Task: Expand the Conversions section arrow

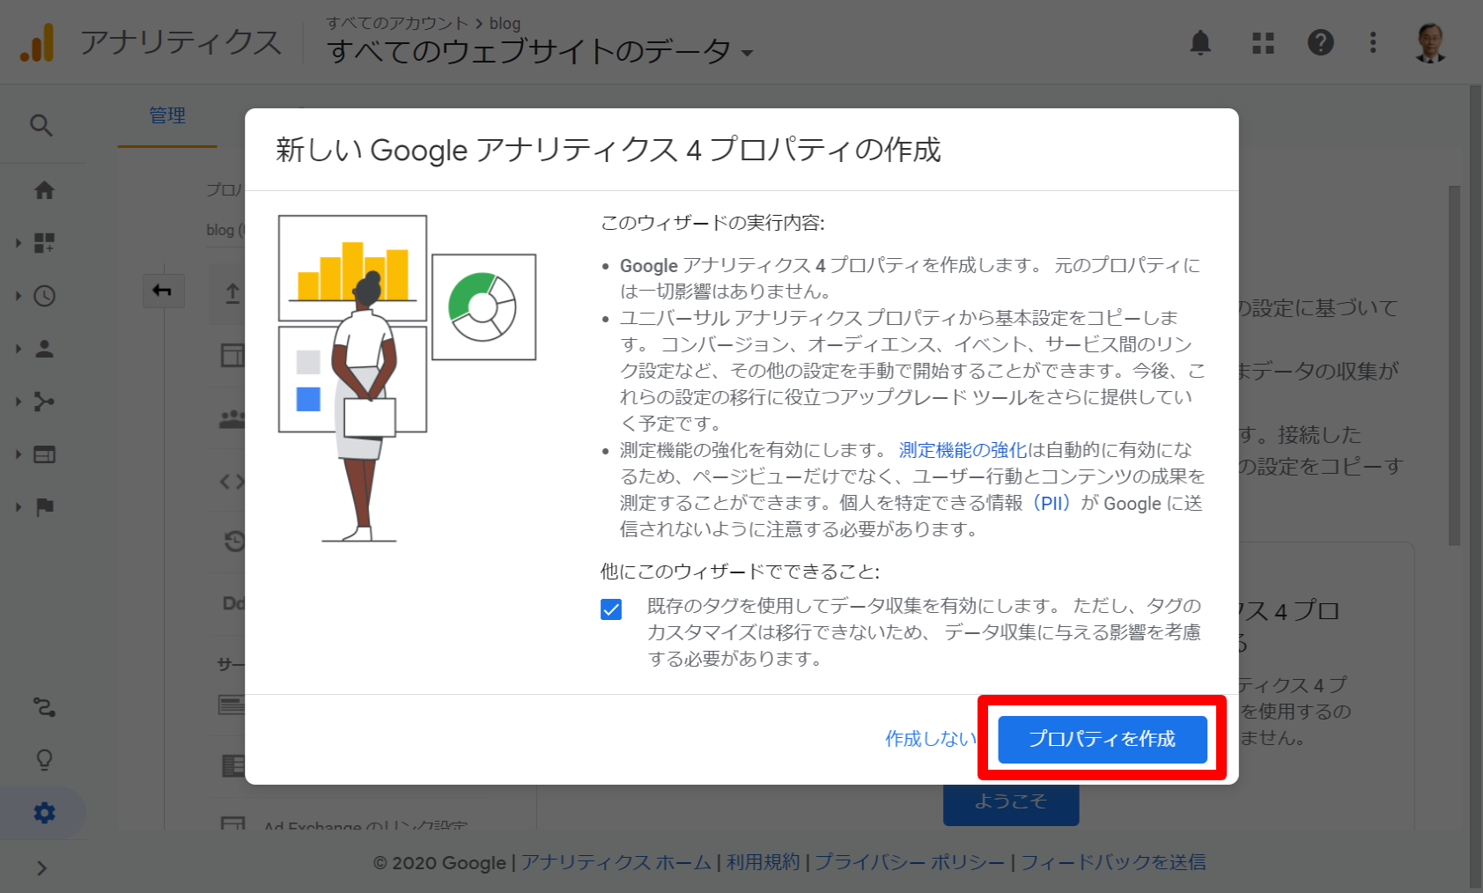Action: pyautogui.click(x=18, y=507)
